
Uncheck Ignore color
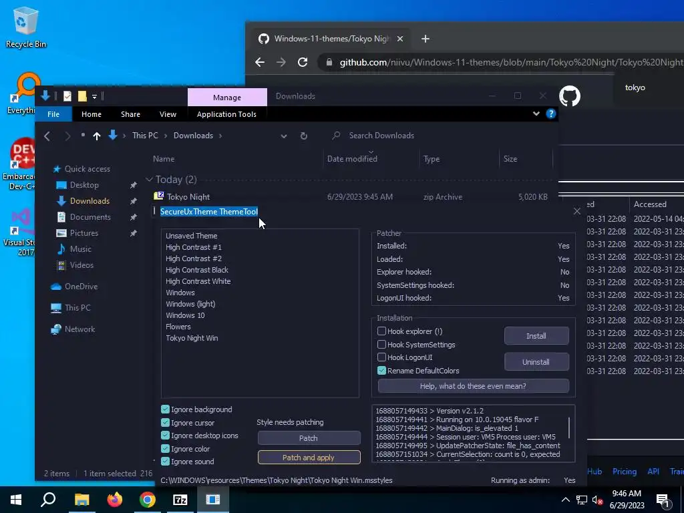pyautogui.click(x=165, y=448)
